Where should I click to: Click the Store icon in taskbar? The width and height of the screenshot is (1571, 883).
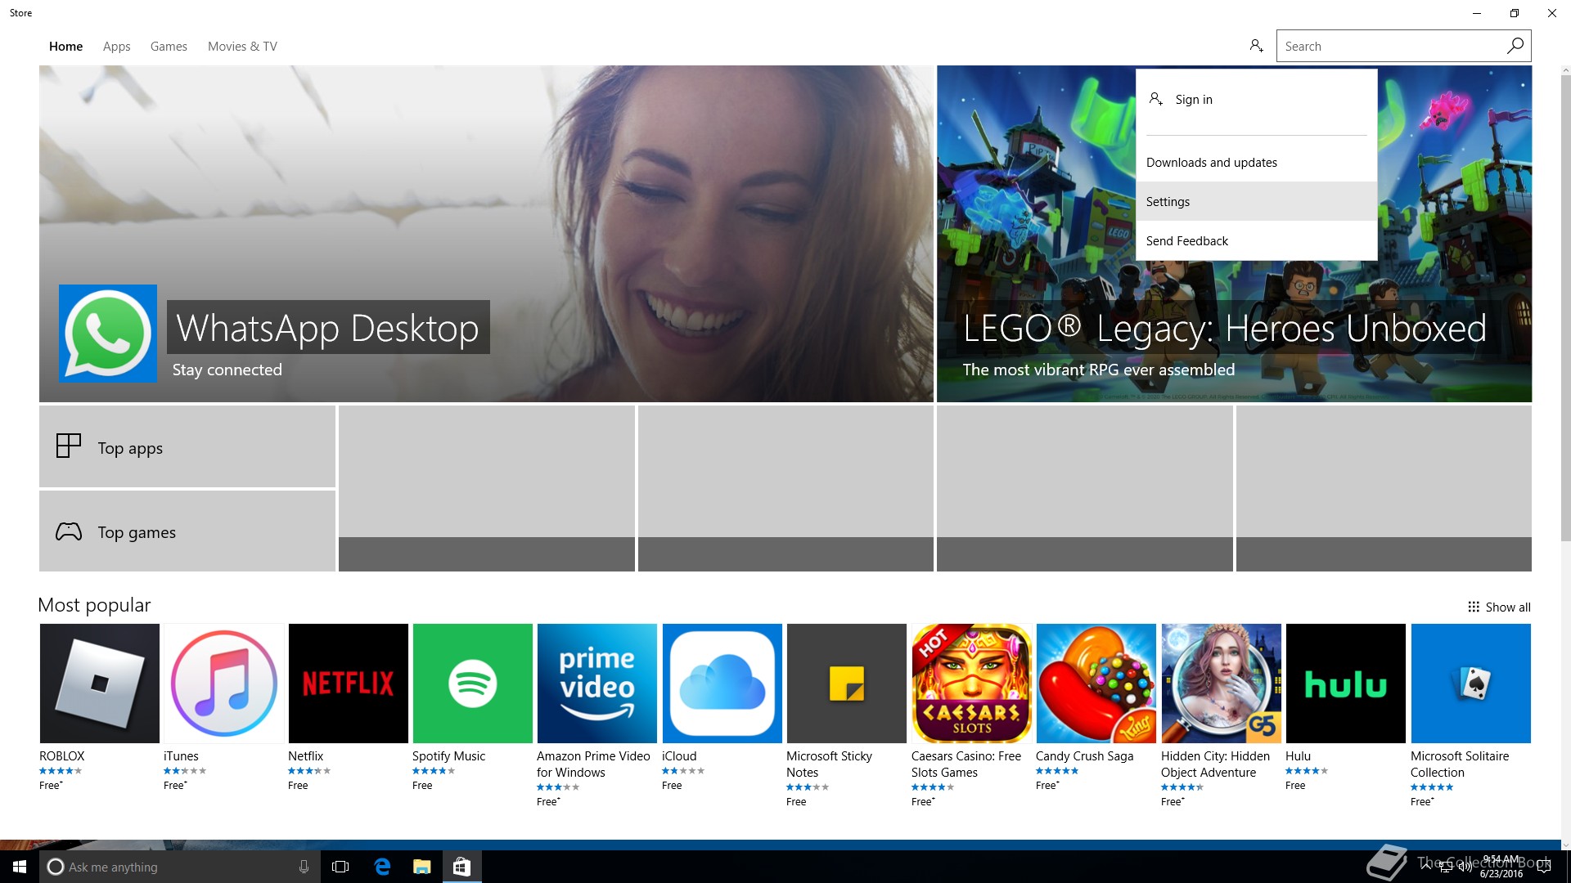point(461,867)
